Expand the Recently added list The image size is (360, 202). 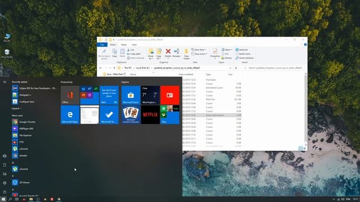(x=16, y=108)
